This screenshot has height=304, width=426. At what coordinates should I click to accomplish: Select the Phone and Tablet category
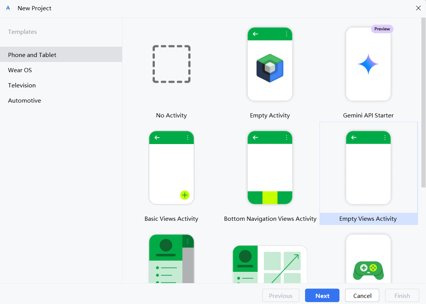(x=32, y=55)
